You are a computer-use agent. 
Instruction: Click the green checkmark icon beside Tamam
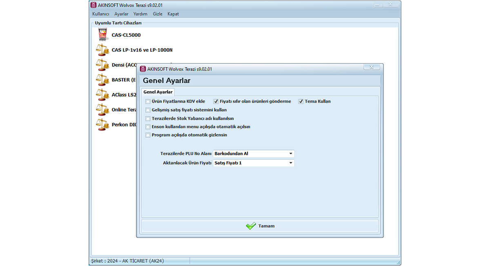(x=251, y=226)
